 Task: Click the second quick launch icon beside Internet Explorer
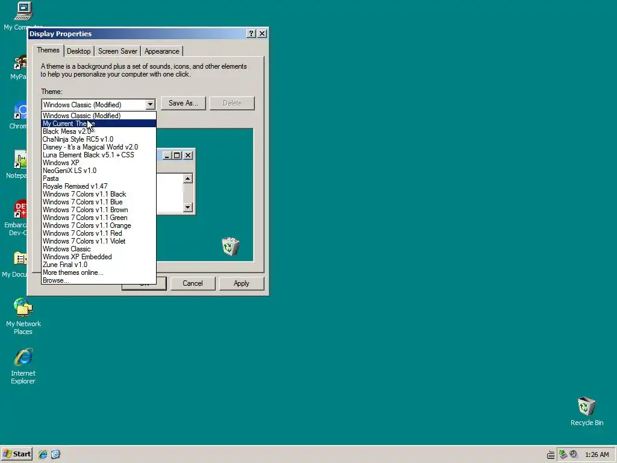pyautogui.click(x=55, y=455)
